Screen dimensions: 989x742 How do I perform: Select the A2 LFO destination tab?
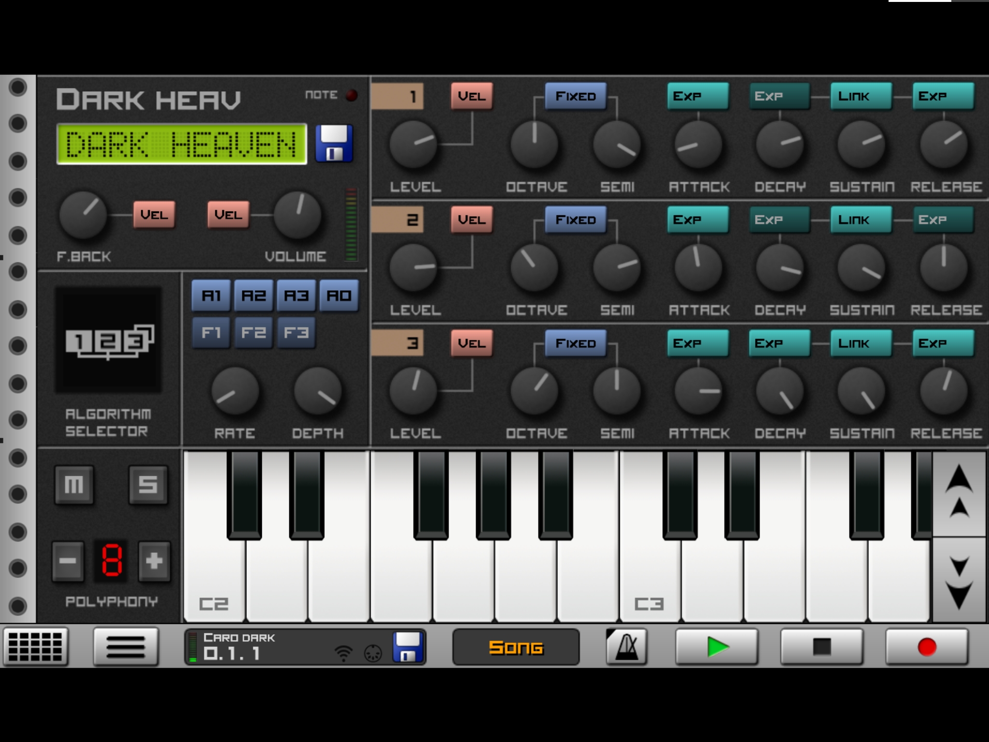pos(254,295)
